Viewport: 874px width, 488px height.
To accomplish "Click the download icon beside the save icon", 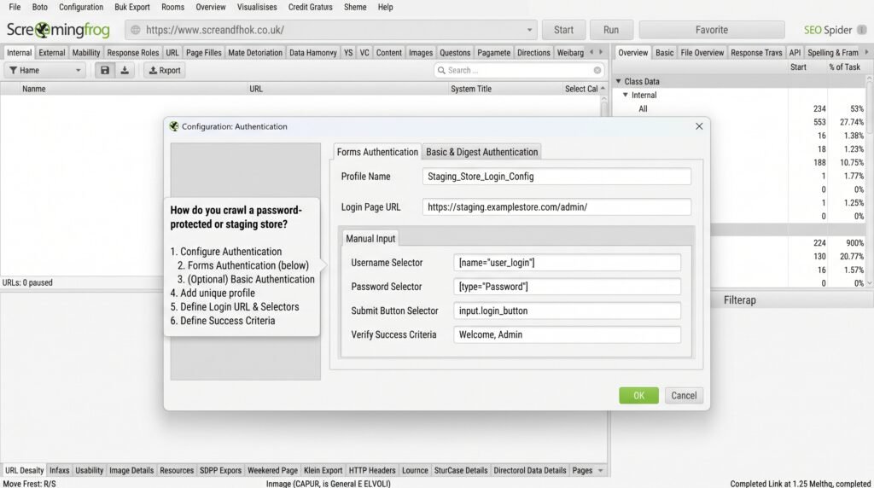I will tap(125, 70).
